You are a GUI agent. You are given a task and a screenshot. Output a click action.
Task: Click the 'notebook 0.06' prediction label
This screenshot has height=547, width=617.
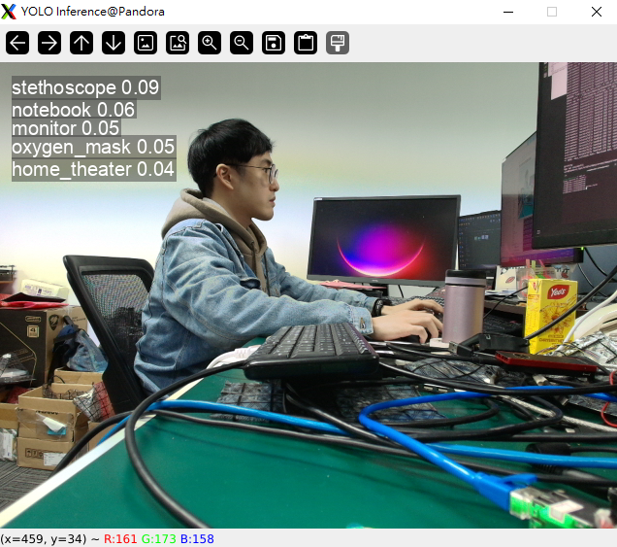click(x=73, y=110)
